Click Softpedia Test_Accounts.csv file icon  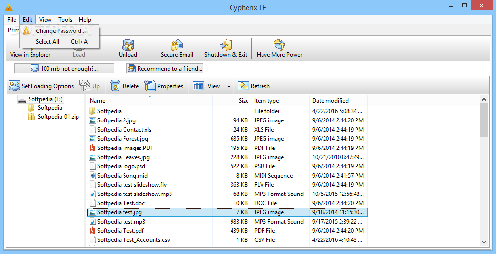[x=93, y=240]
